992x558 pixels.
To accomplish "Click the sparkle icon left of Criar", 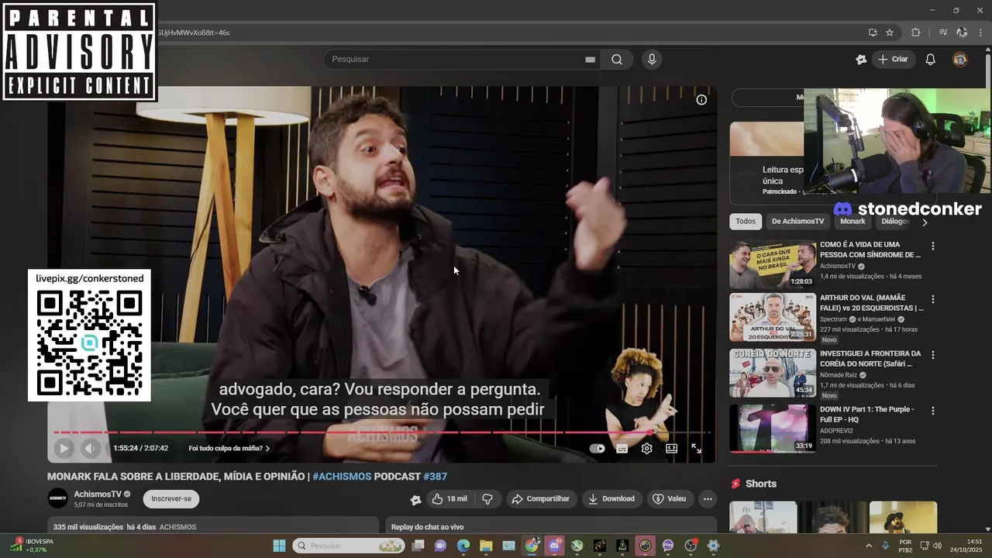I will (x=860, y=59).
